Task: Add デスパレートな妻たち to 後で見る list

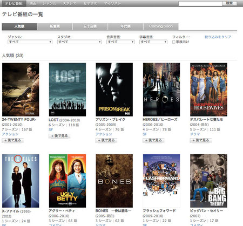Action: (x=200, y=140)
